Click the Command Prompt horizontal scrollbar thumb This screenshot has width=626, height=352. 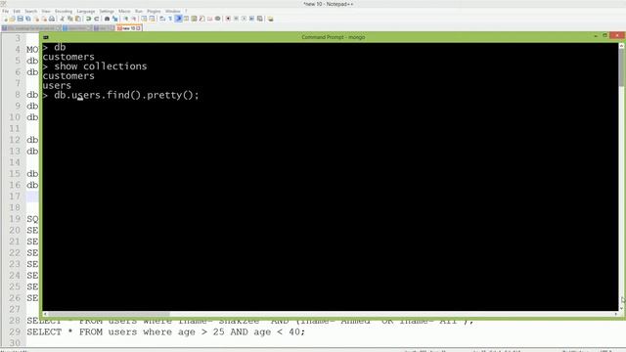coord(109,314)
